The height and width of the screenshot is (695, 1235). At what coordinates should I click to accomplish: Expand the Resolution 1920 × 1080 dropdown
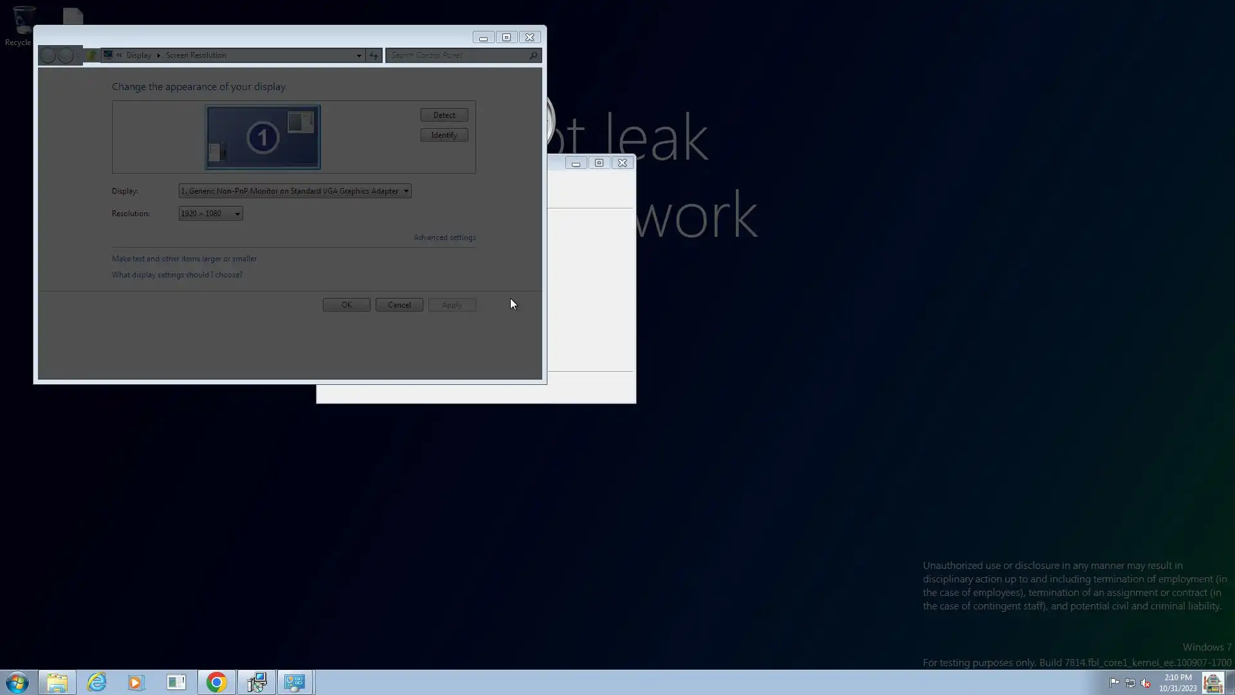[x=210, y=214]
